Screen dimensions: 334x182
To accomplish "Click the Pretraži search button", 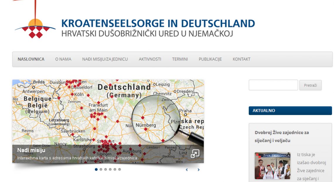I will tap(310, 85).
